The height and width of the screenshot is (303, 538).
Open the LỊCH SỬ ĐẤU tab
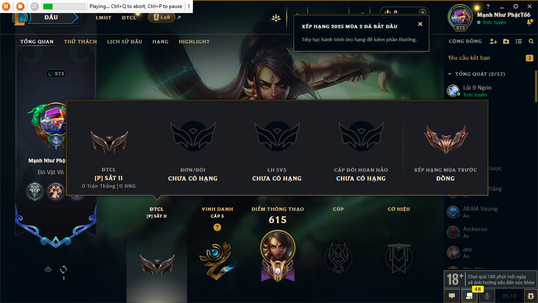click(x=124, y=42)
